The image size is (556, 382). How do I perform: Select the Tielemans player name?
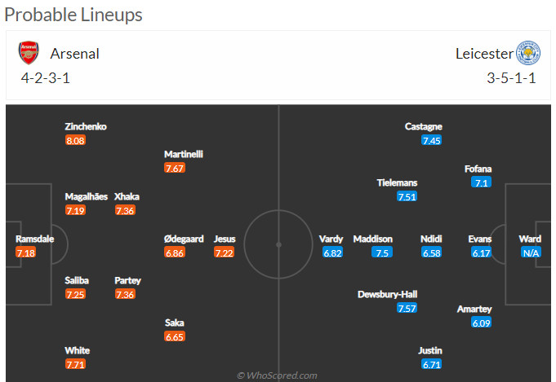(397, 183)
